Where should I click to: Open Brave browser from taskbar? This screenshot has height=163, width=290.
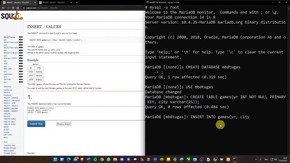(x=82, y=159)
